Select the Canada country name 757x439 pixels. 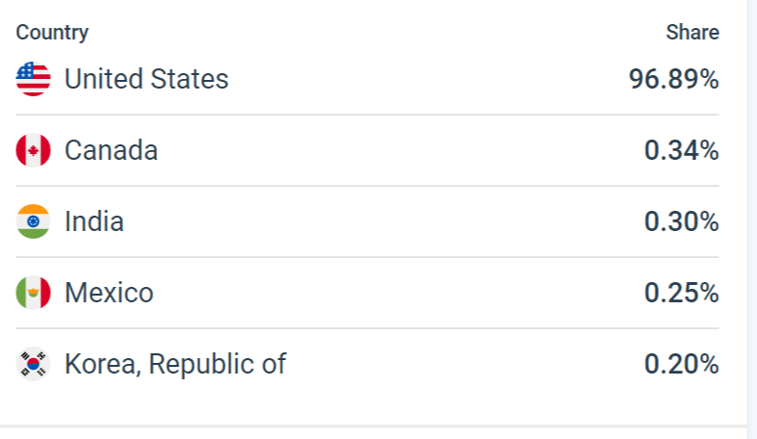[111, 150]
